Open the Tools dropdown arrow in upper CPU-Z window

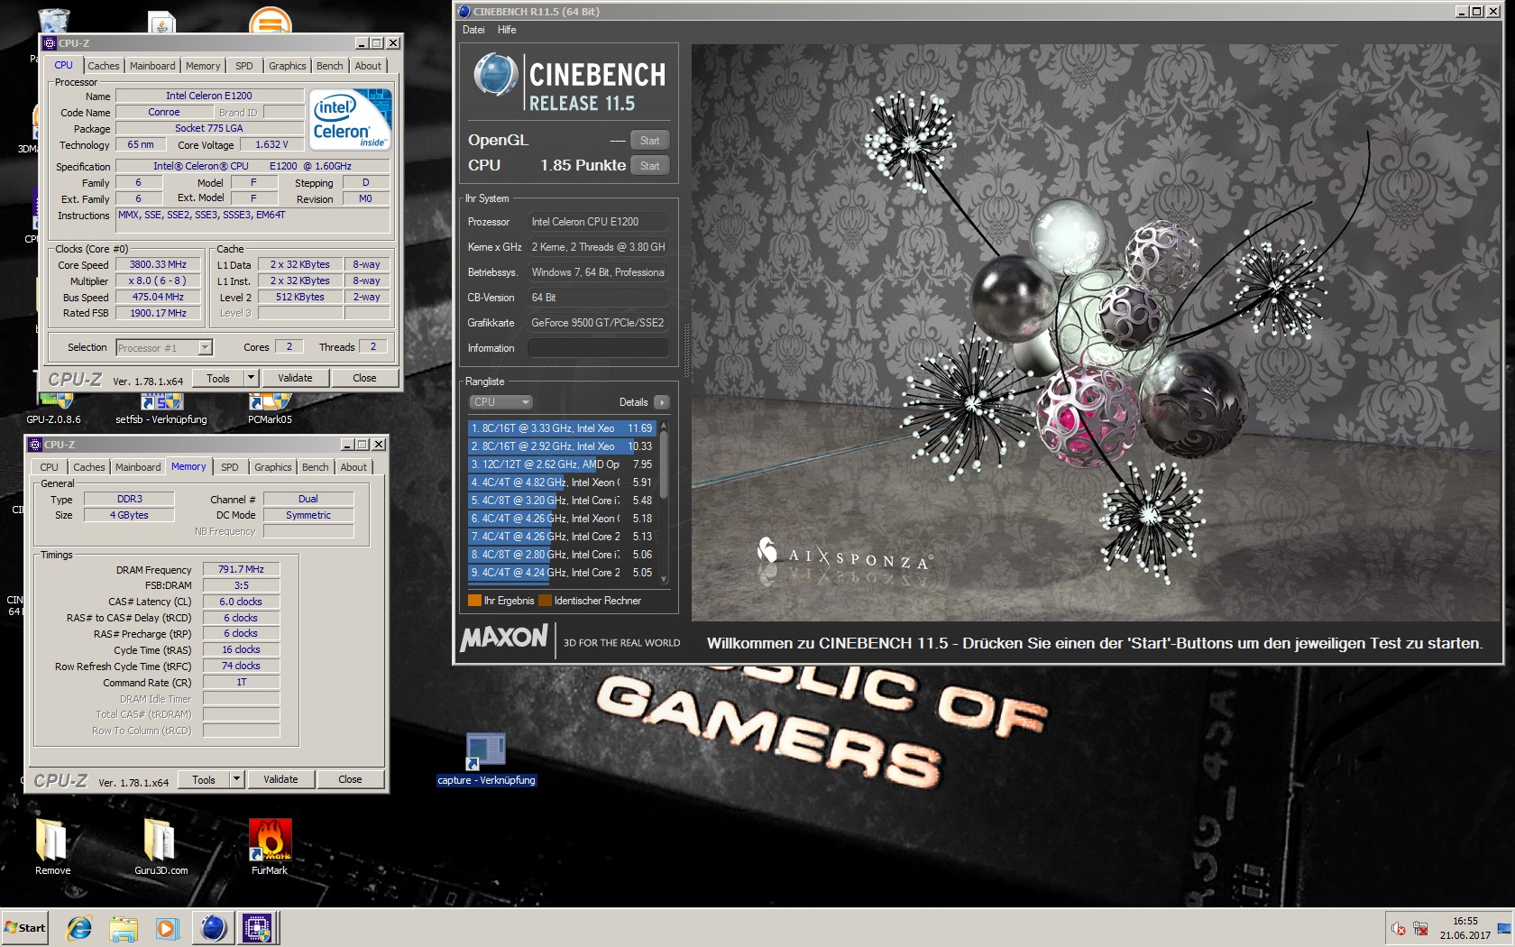coord(252,378)
